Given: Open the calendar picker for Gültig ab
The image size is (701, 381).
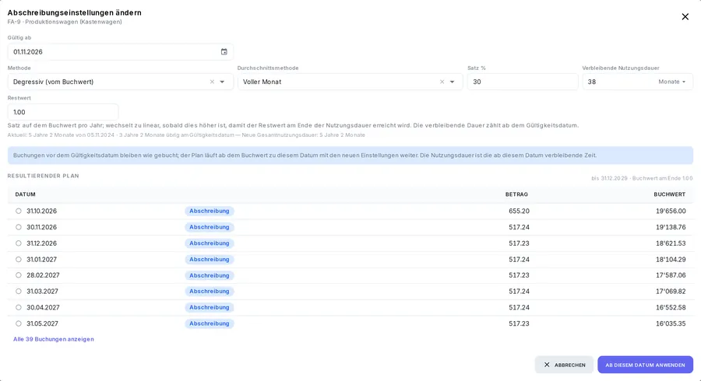Looking at the screenshot, I should point(224,52).
